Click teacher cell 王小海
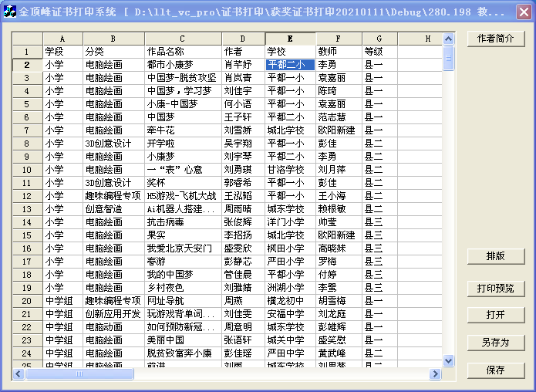Viewport: 536px width, 392px height. tap(339, 196)
